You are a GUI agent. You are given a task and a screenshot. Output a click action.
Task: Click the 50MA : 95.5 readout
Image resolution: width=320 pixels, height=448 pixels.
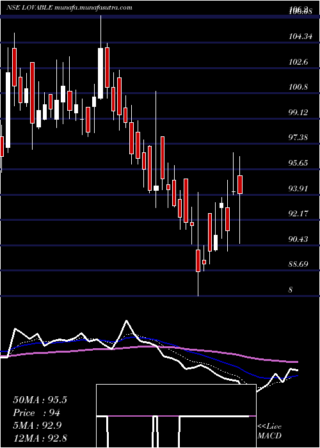click(x=40, y=400)
